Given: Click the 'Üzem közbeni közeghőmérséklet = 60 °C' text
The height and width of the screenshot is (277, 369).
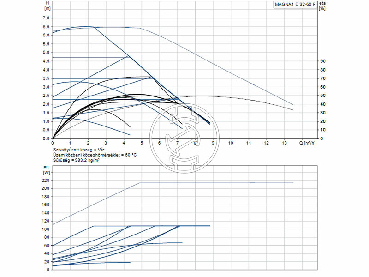Looking at the screenshot, I should tap(95, 155).
